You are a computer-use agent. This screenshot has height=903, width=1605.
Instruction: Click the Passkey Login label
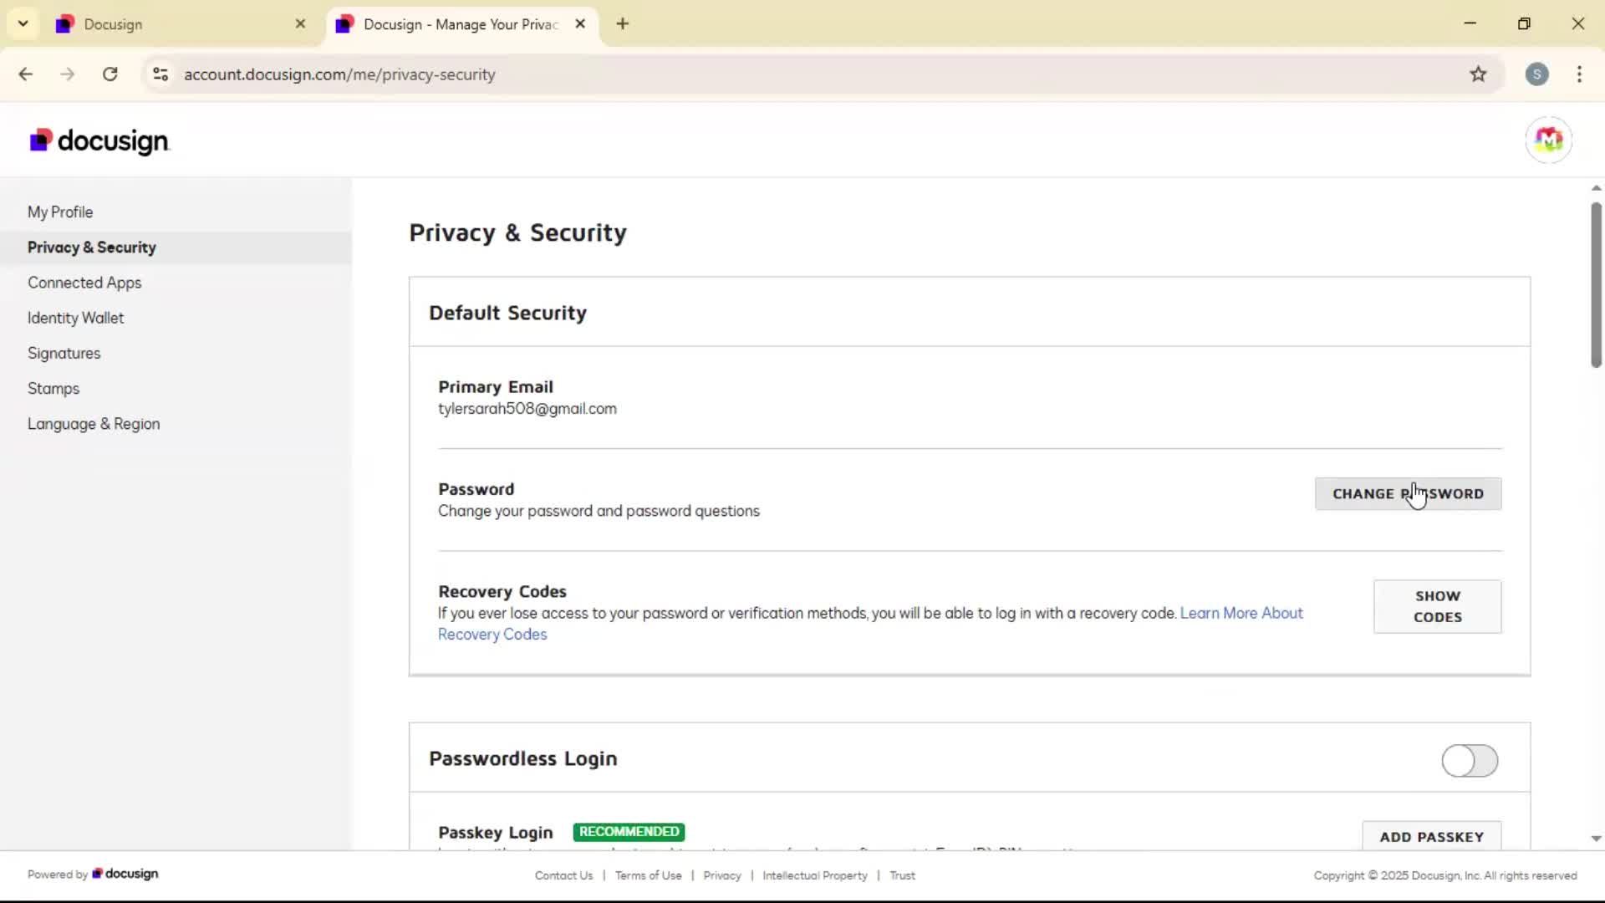496,833
